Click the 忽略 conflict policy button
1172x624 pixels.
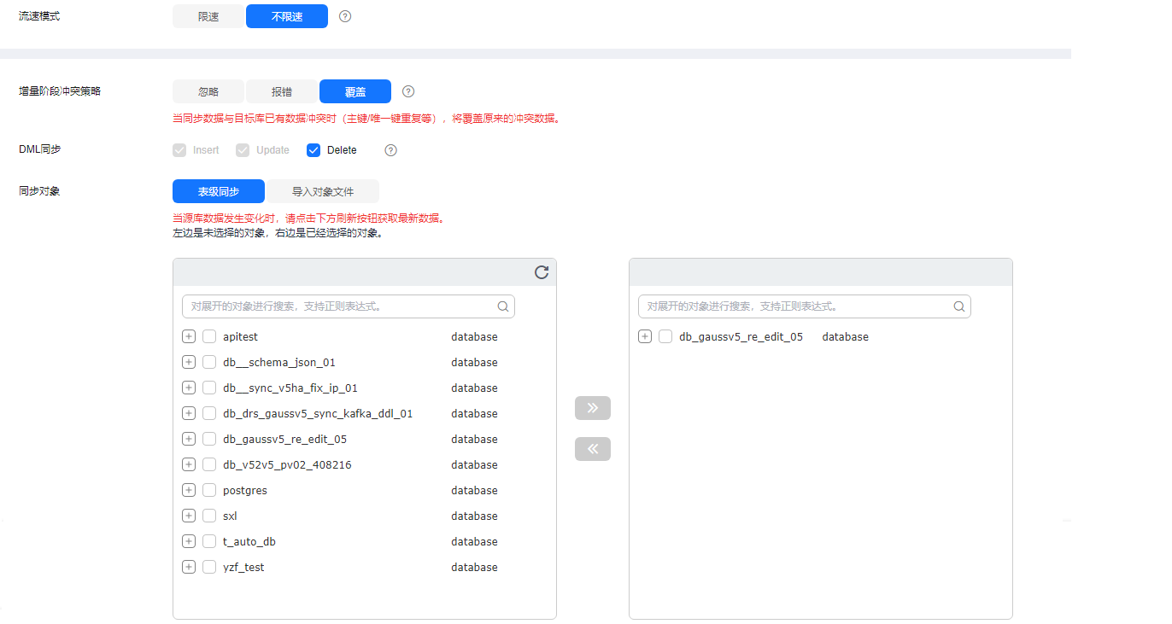click(208, 90)
